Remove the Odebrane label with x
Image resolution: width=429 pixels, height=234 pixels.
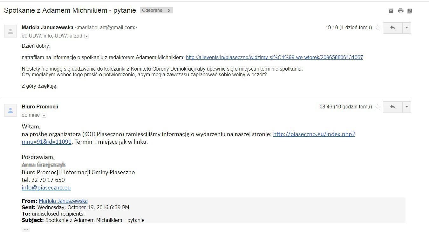[x=169, y=10]
